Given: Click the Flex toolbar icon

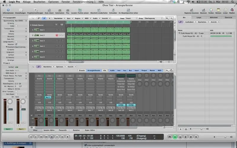Looking at the screenshot, I should (68, 10).
